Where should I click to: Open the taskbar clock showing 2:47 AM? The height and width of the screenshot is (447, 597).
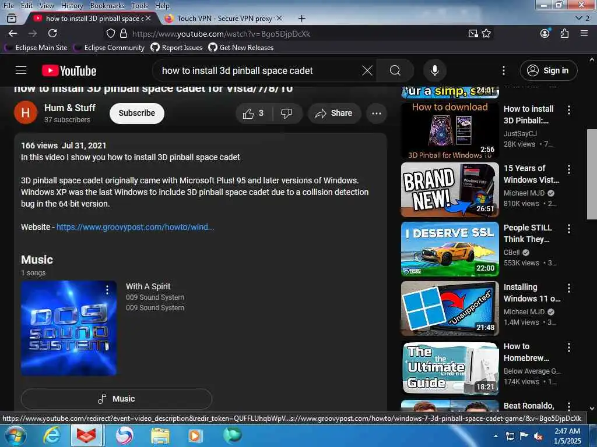click(567, 436)
